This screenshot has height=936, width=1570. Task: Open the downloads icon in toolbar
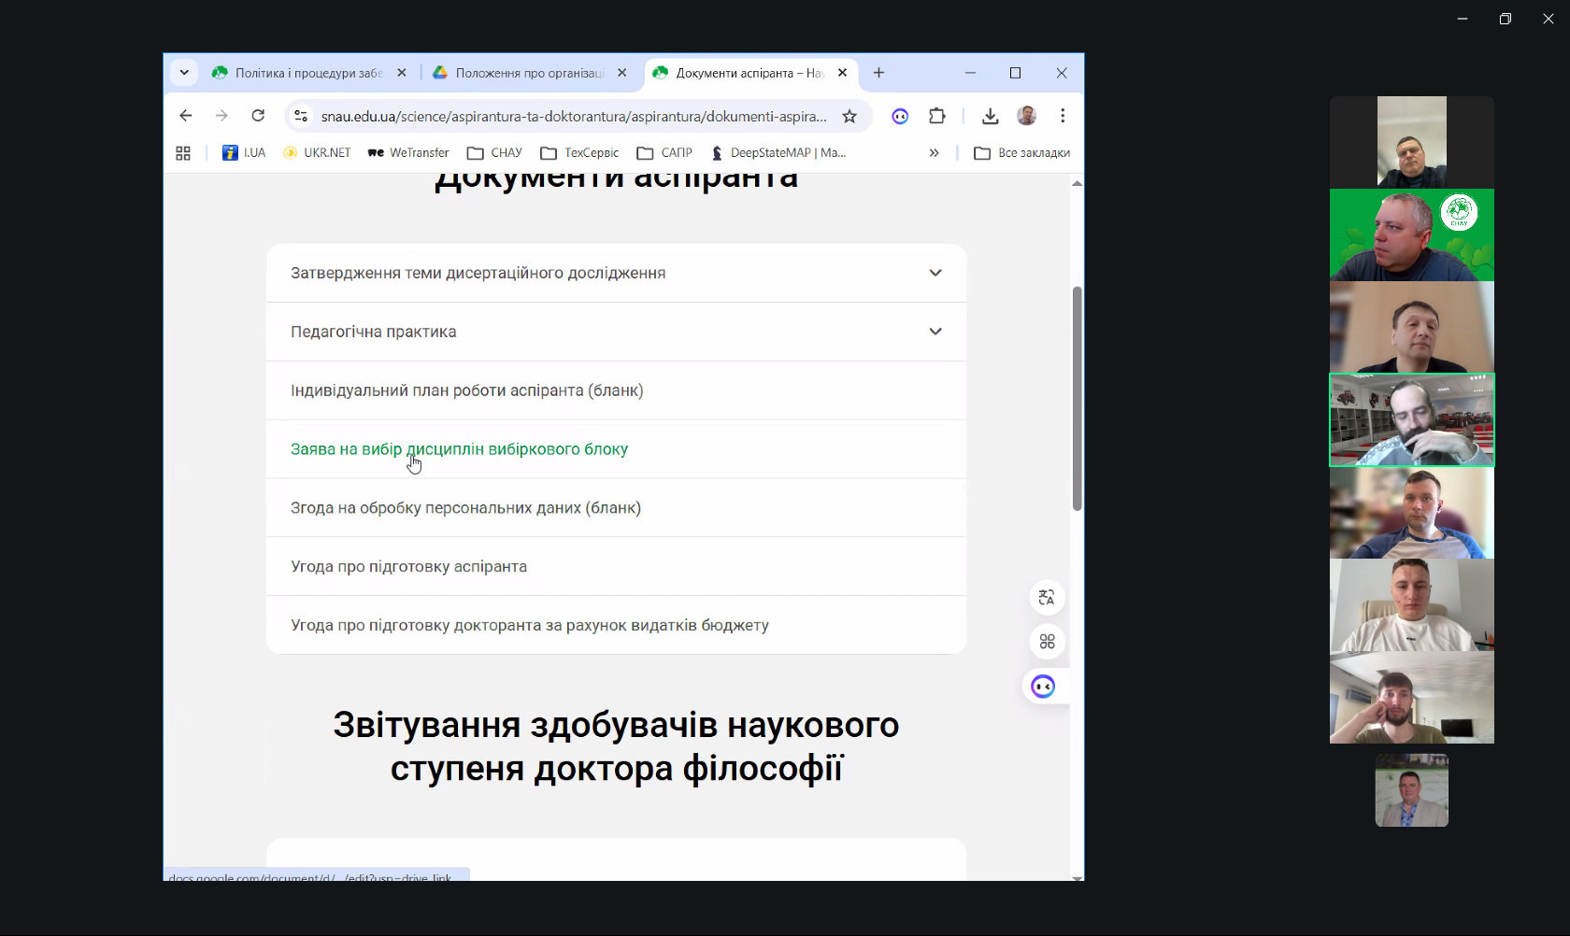[x=990, y=116]
